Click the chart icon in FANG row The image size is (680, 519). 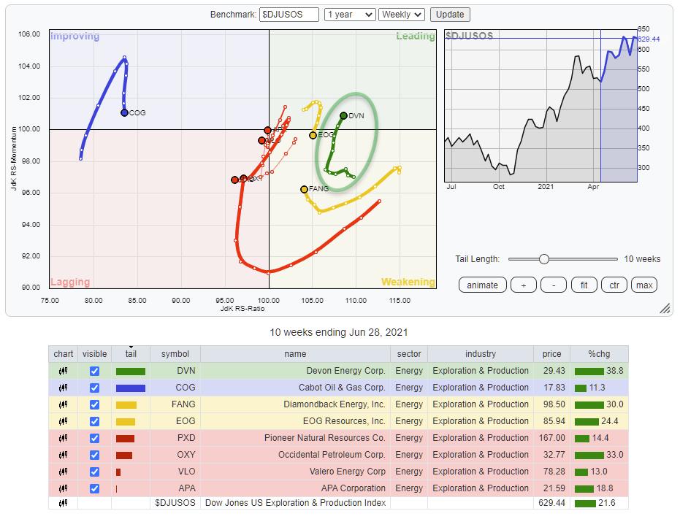click(x=63, y=404)
